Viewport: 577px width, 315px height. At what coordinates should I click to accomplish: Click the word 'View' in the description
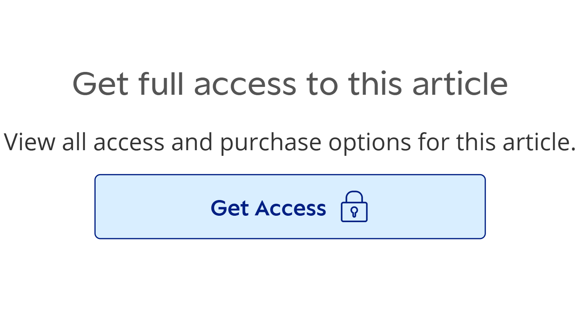pos(29,142)
